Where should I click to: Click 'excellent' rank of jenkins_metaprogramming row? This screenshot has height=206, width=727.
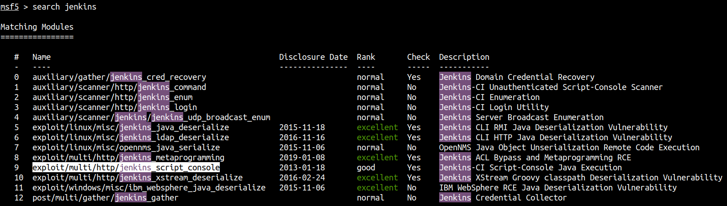[377, 158]
